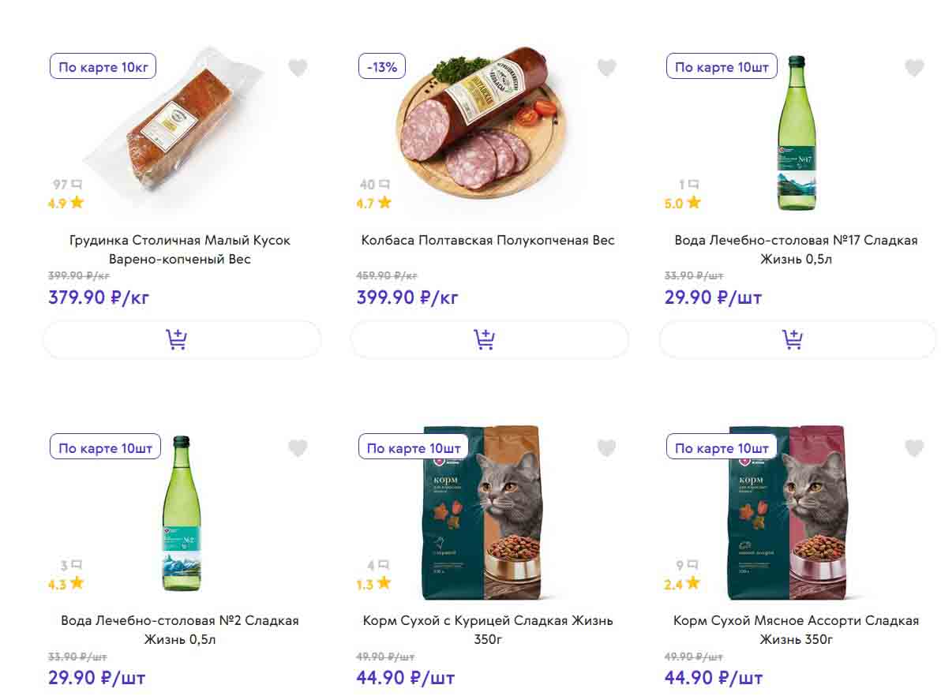Open the sausage product image
This screenshot has width=941, height=696.
[x=482, y=126]
